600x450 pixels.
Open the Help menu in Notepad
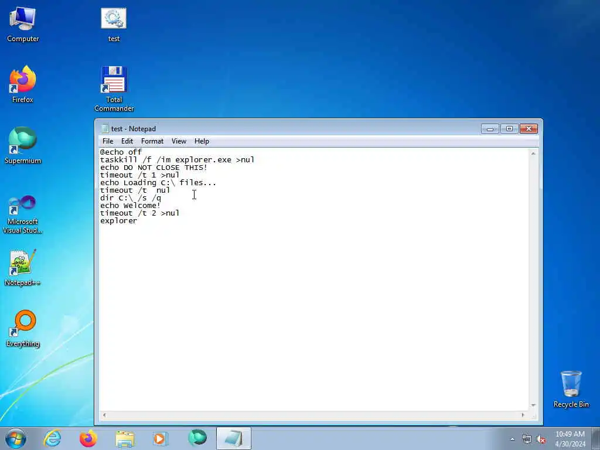(x=202, y=141)
